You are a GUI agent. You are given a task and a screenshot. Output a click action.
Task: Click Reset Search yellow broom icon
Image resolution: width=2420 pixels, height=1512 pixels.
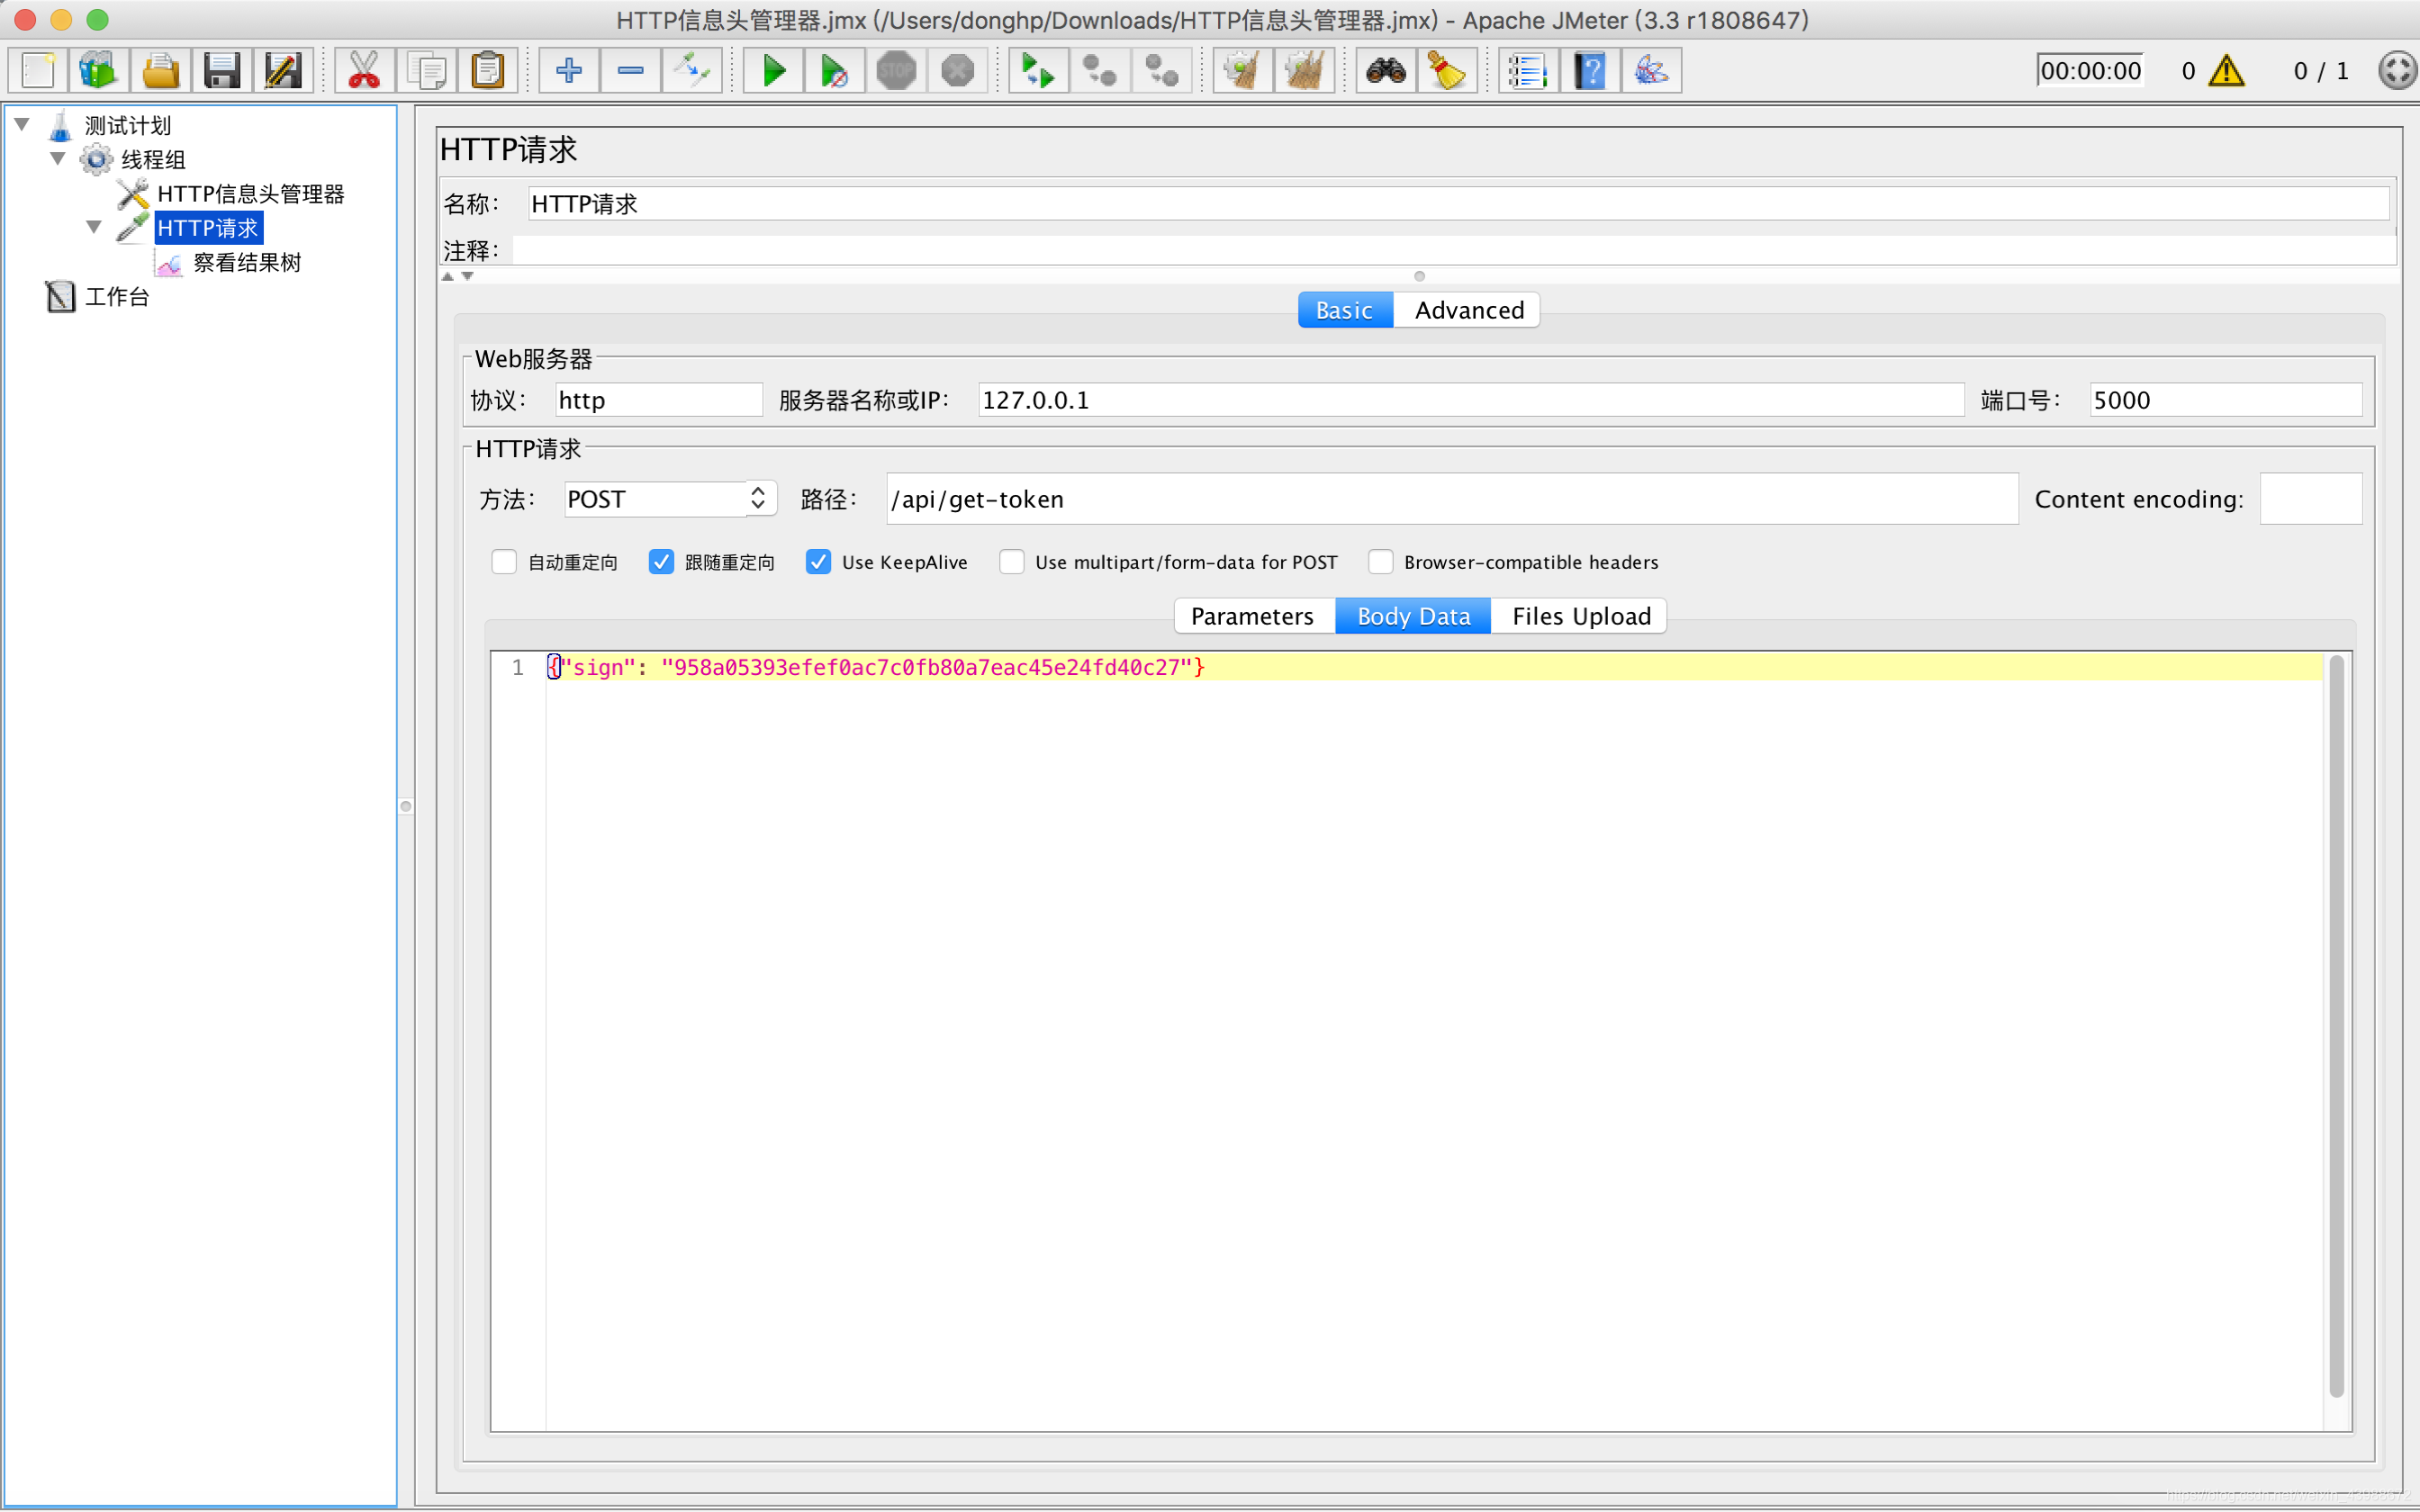tap(1448, 71)
